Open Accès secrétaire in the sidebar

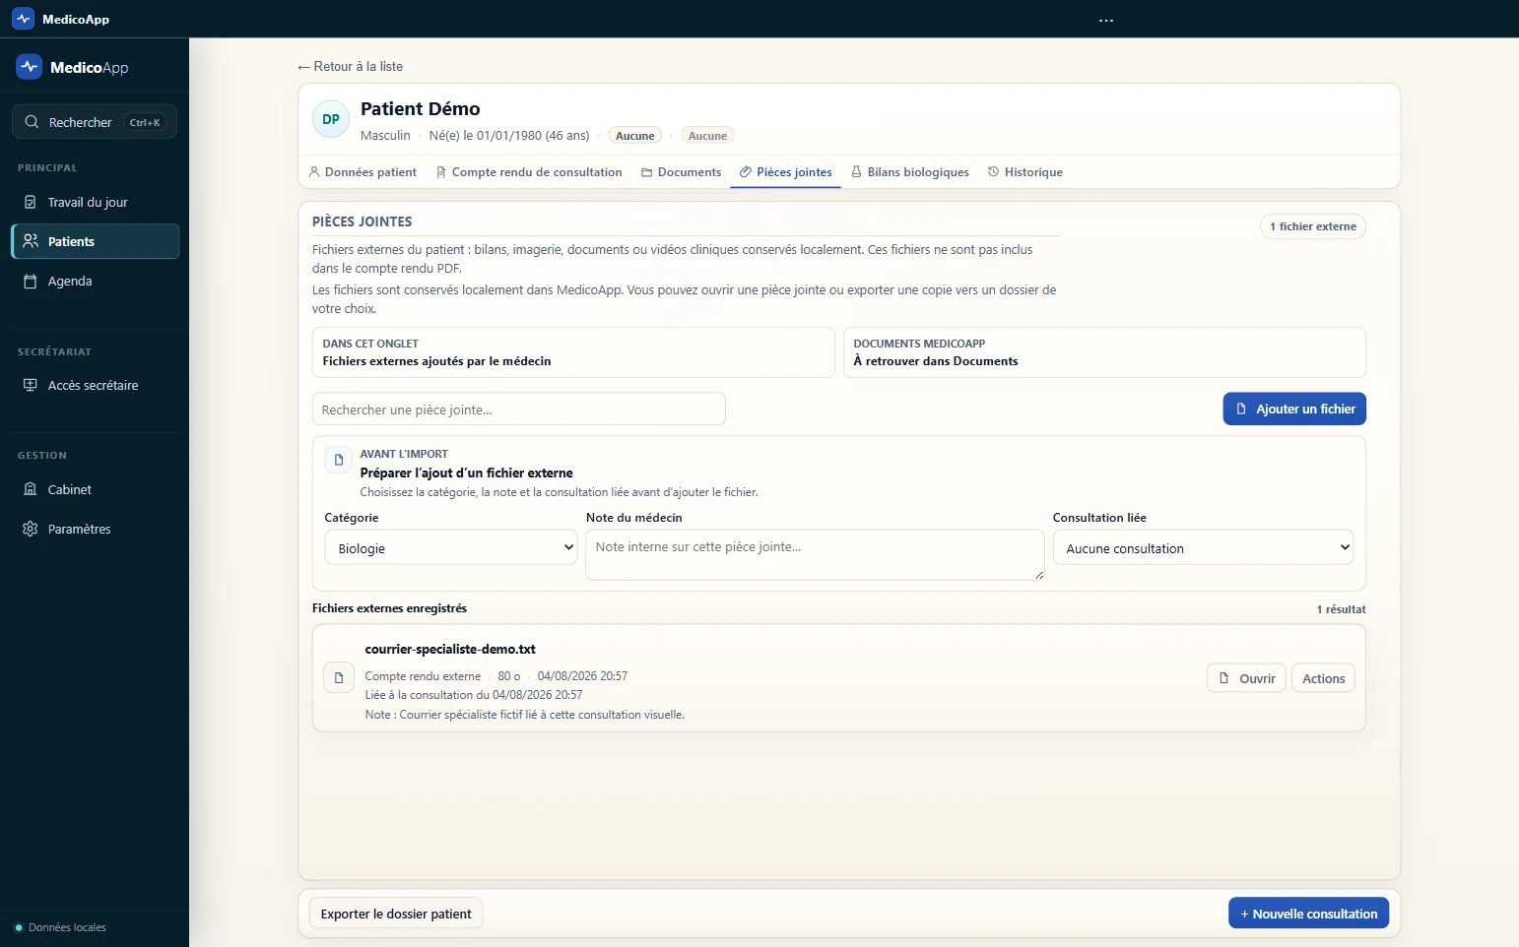tap(95, 385)
